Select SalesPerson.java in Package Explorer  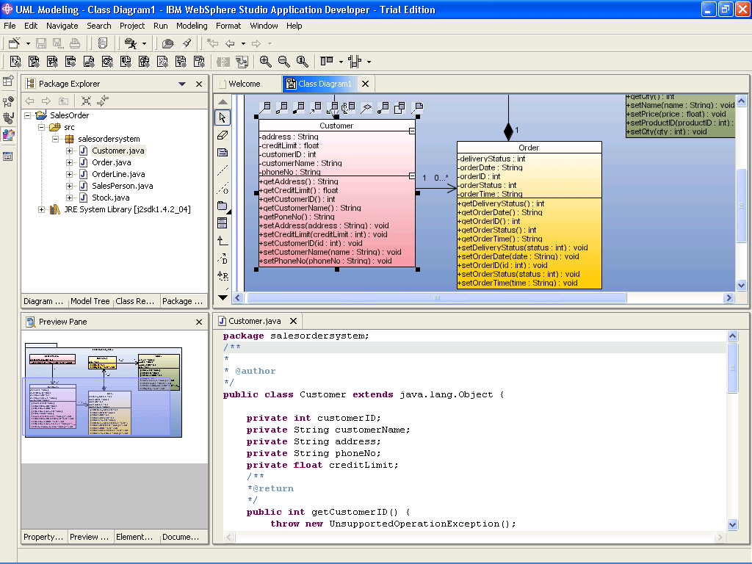coord(123,186)
